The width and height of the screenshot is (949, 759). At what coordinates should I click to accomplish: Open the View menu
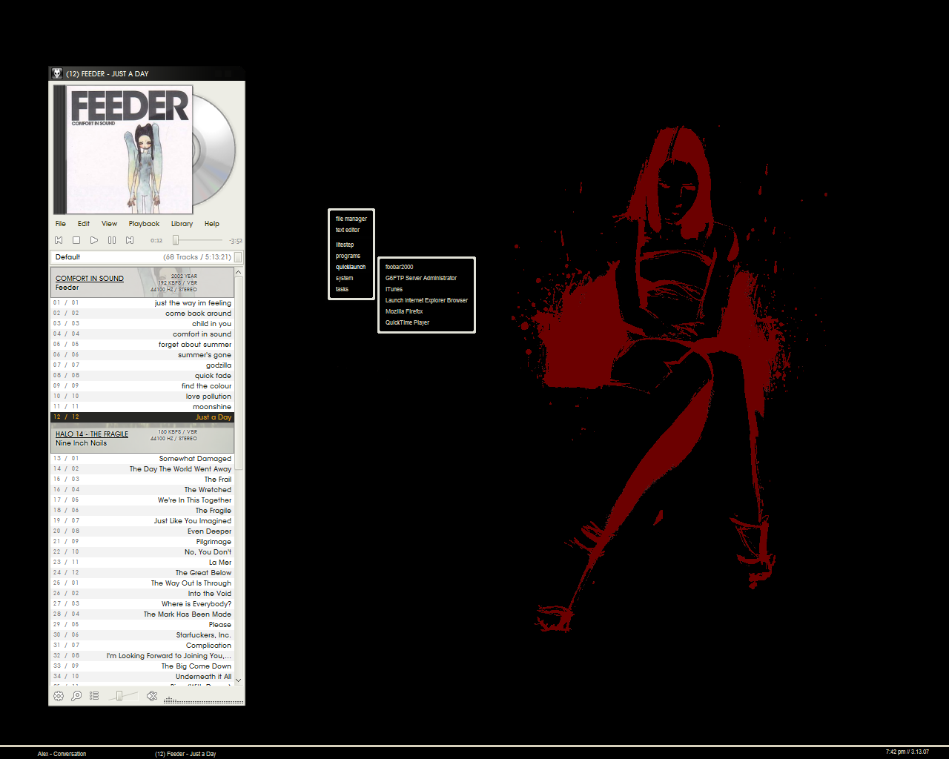[109, 224]
